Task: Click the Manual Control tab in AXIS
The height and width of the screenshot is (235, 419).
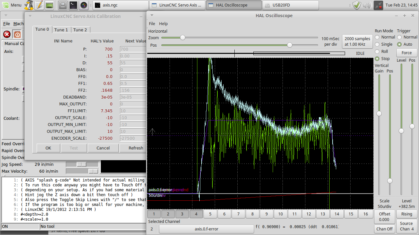Action: pyautogui.click(x=14, y=43)
